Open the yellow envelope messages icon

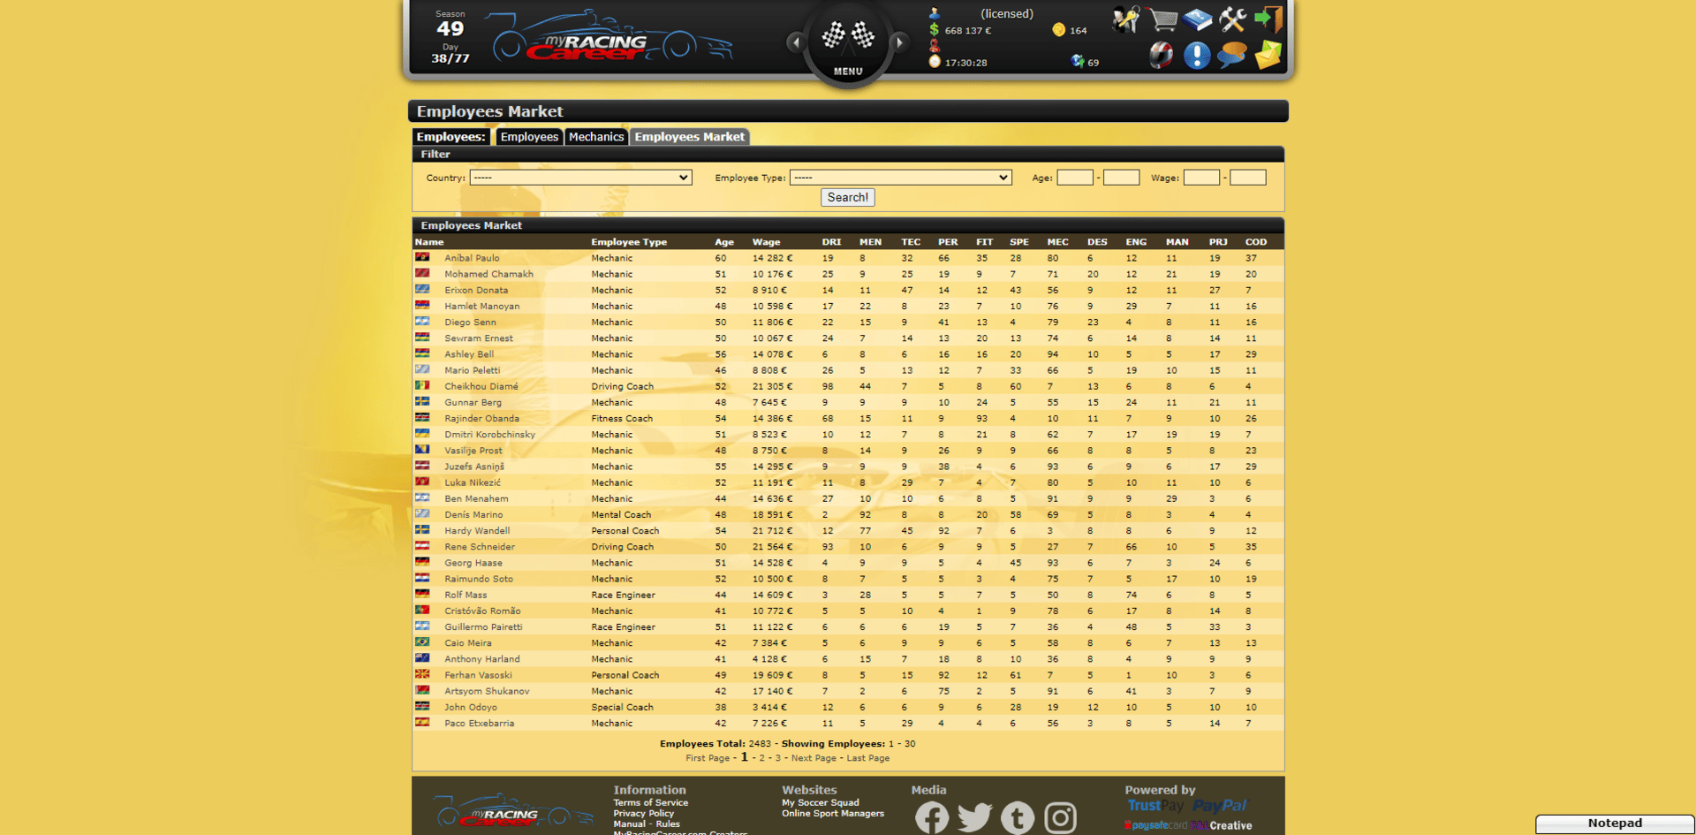(1268, 56)
